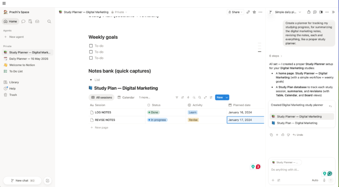Screen dimensions: 339x187
Task: Toggle AI panel layout mode icon
Action: pos(321,12)
